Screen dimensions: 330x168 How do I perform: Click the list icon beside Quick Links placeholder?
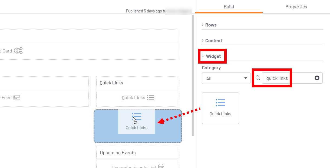(x=151, y=98)
